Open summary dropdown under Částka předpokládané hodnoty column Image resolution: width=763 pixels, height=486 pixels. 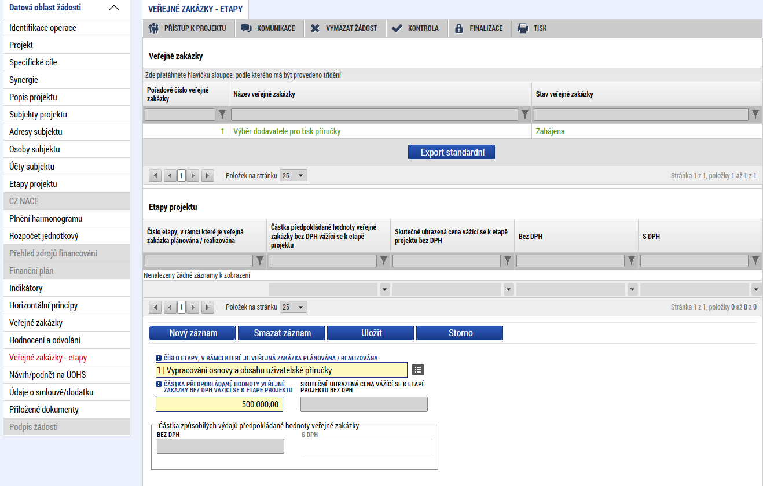(x=384, y=289)
